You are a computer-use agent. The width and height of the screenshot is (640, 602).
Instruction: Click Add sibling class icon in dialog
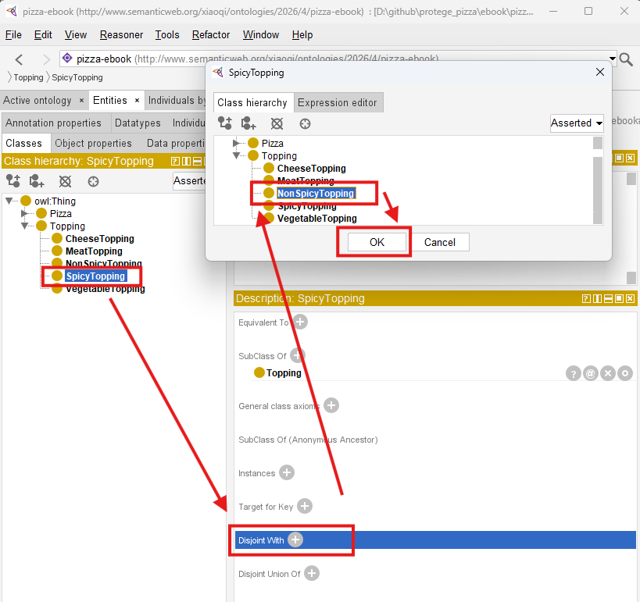(248, 123)
